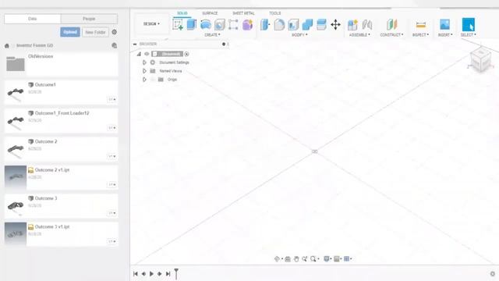Open the Outcome 3 v1.ipt thumbnail
Viewport: 499px width, 281px height.
pyautogui.click(x=16, y=234)
